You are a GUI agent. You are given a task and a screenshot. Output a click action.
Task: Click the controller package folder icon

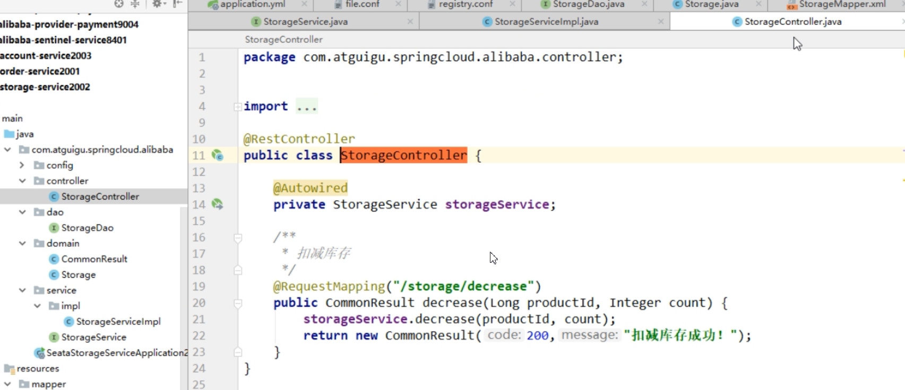pyautogui.click(x=39, y=181)
